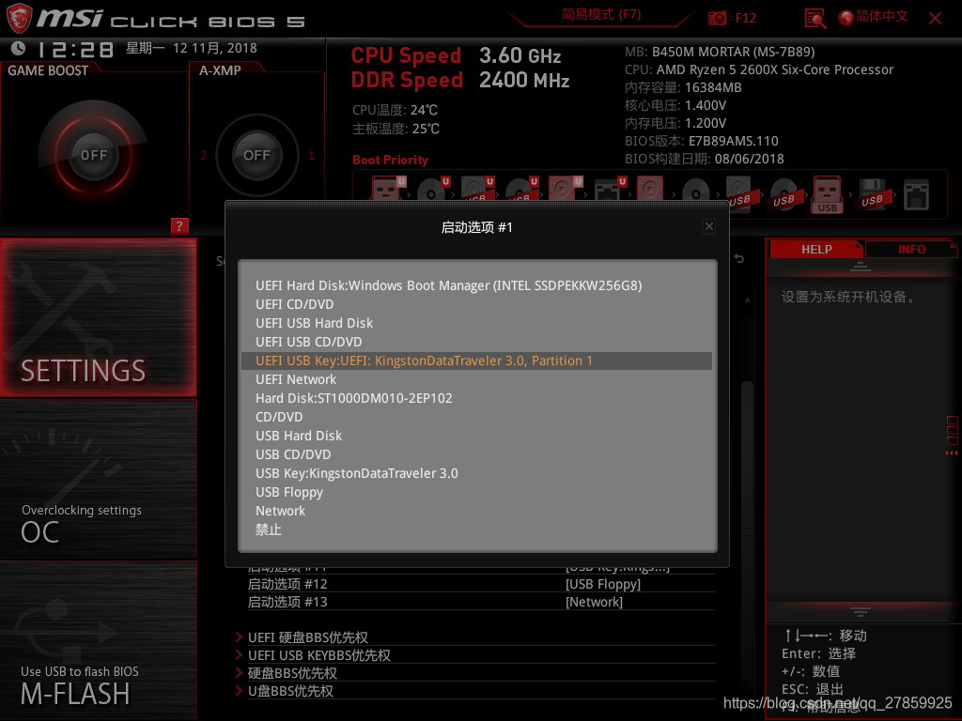Choose USB Key:KingstonDataTraveler 3.0
Image resolution: width=962 pixels, height=721 pixels.
[x=476, y=473]
